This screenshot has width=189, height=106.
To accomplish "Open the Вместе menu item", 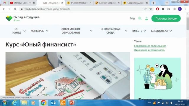I will [137, 31].
